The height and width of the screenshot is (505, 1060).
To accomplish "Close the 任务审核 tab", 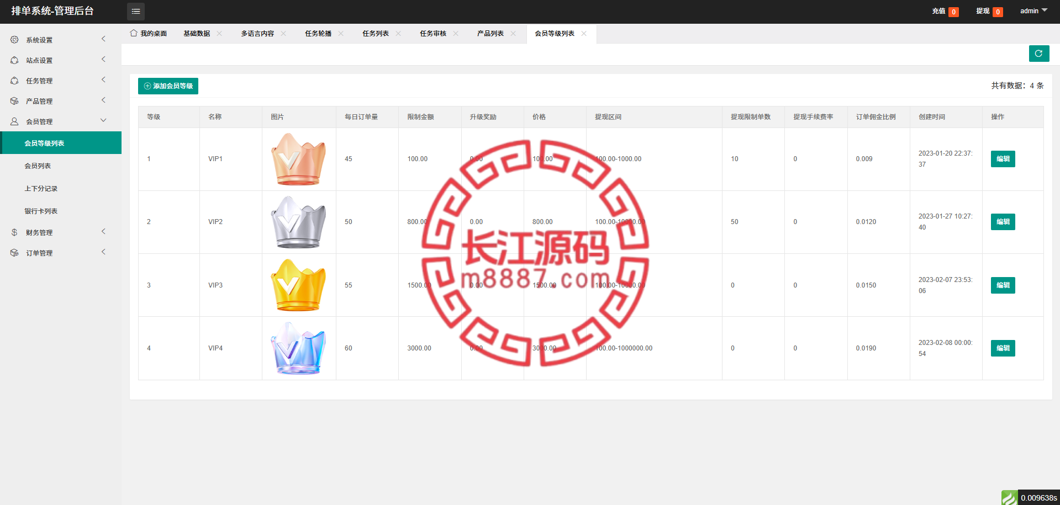I will 456,34.
